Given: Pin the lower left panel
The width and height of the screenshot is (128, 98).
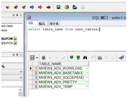Looking at the screenshot, I should [x=17, y=55].
